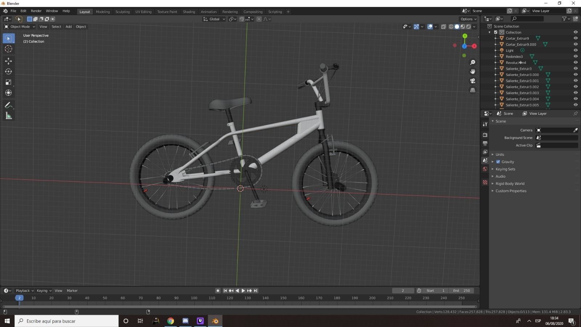The width and height of the screenshot is (581, 327).
Task: Open Chrome from the Windows taskbar
Action: tap(171, 321)
